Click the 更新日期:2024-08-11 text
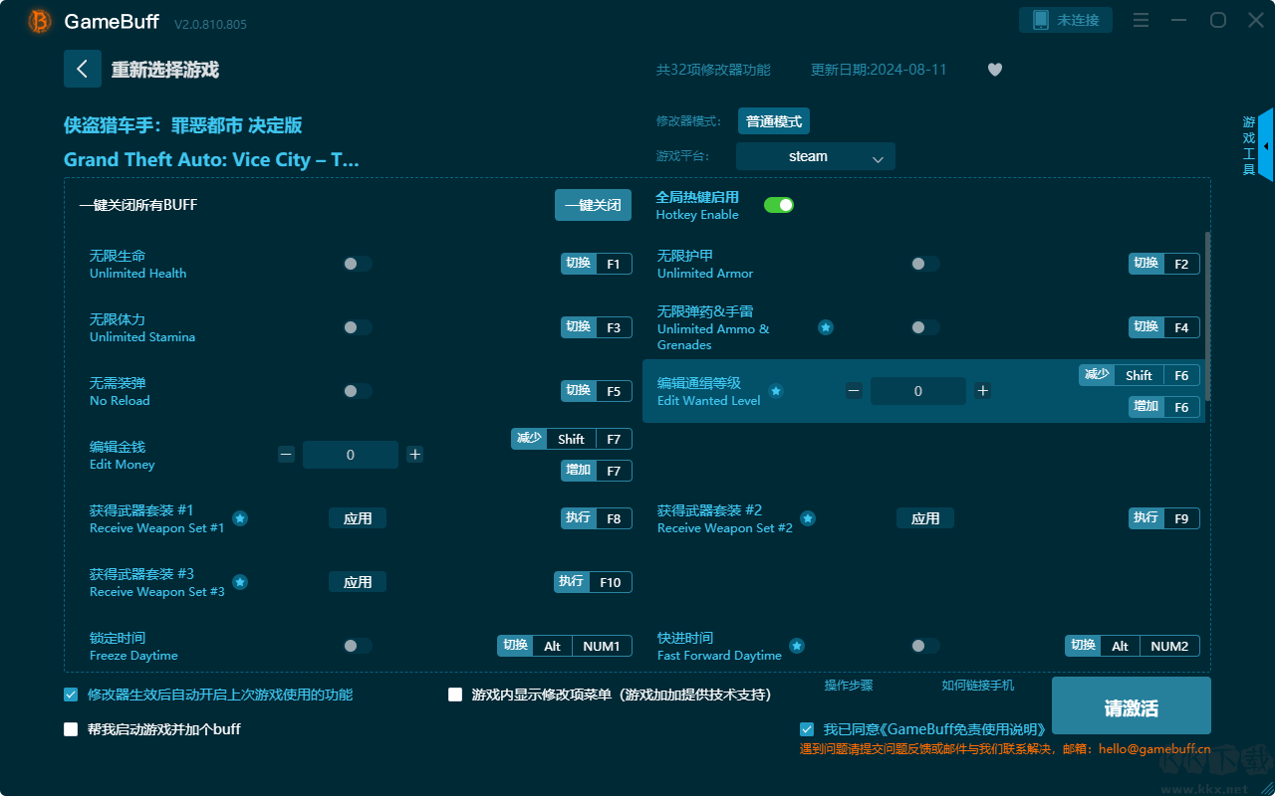 [x=879, y=70]
